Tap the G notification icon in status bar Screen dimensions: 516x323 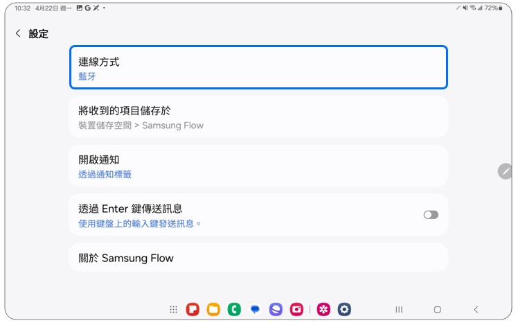point(87,8)
